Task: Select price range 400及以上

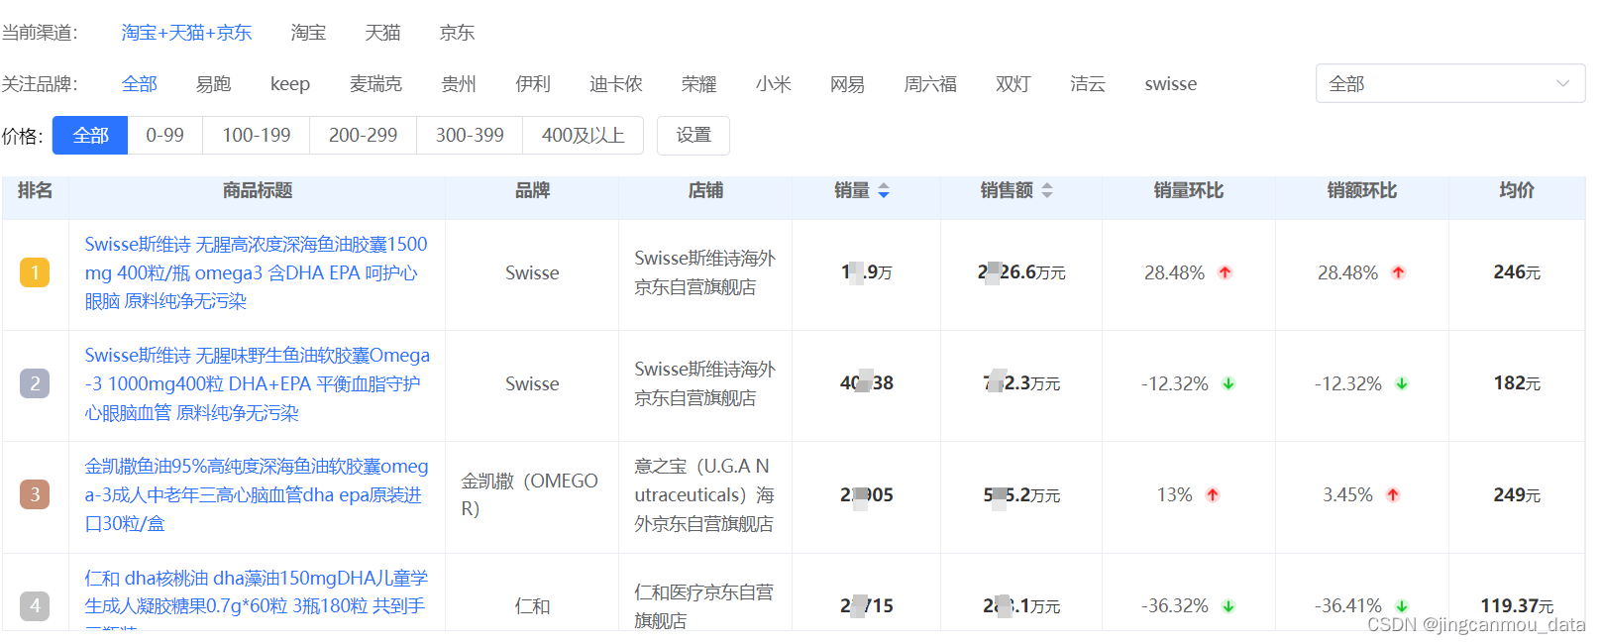Action: coord(584,136)
